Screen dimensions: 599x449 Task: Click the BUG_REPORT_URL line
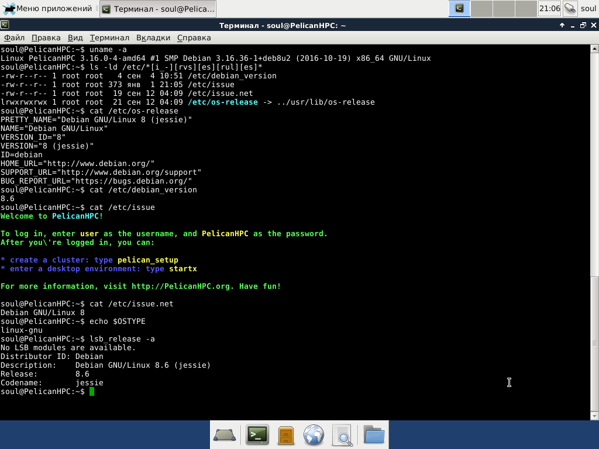point(97,181)
